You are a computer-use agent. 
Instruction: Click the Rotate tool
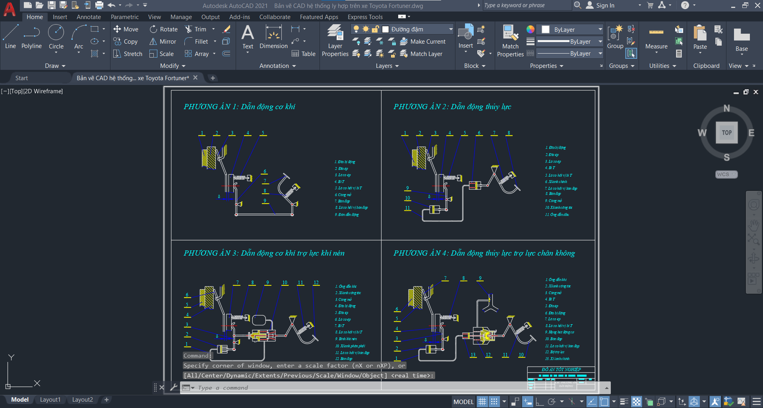tap(164, 29)
